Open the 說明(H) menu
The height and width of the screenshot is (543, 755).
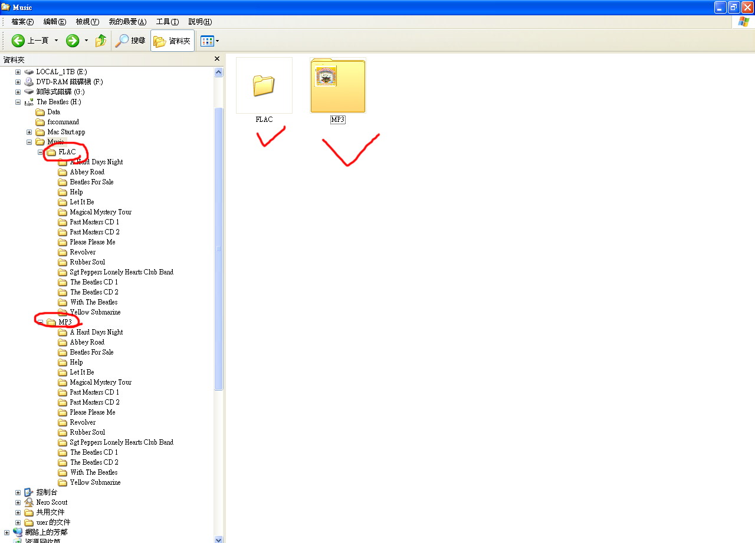200,22
